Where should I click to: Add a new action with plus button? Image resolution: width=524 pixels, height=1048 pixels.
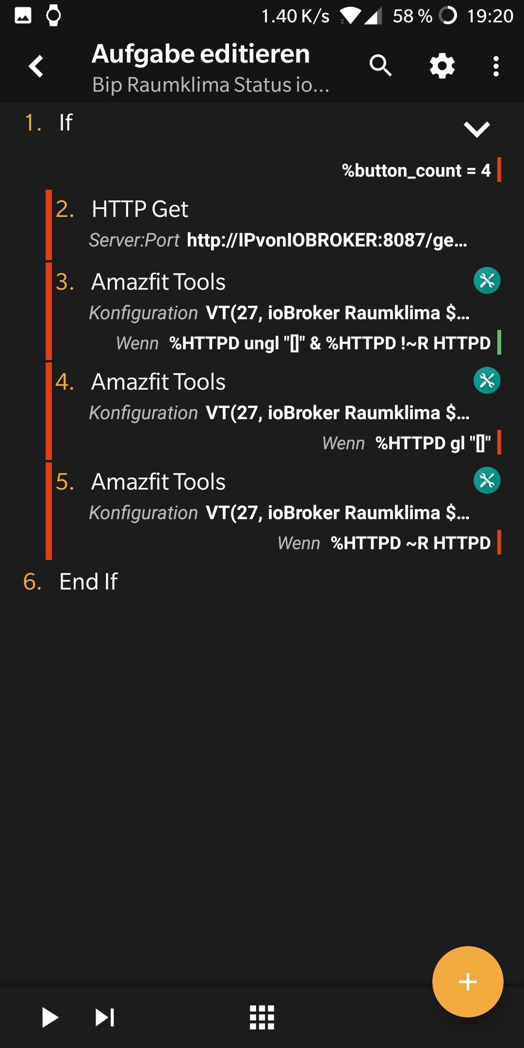coord(467,982)
